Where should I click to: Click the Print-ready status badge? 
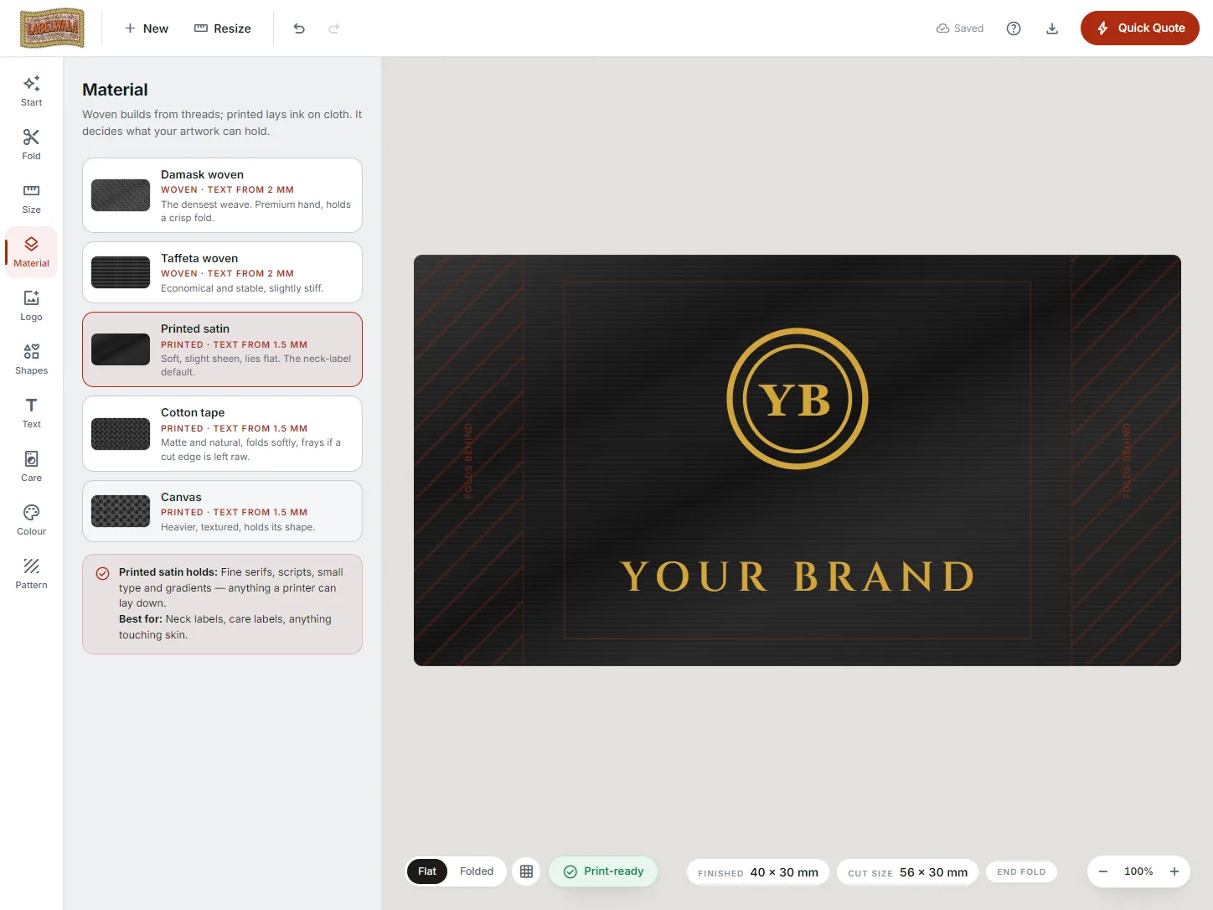coord(603,871)
